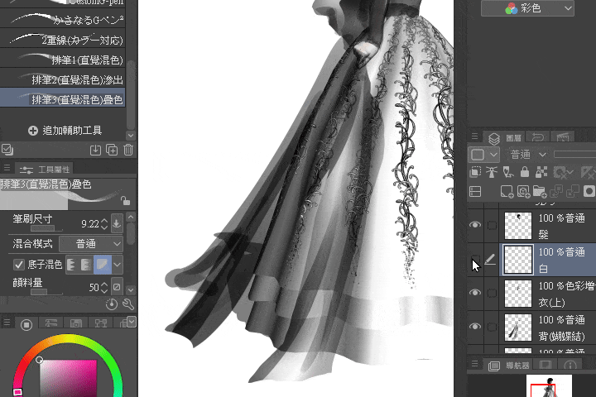Open the layer palette color dropdown

484,155
